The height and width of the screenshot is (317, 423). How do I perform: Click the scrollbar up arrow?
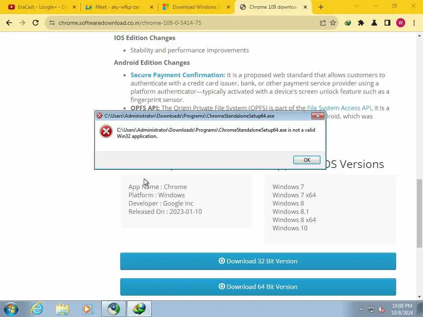click(x=419, y=35)
